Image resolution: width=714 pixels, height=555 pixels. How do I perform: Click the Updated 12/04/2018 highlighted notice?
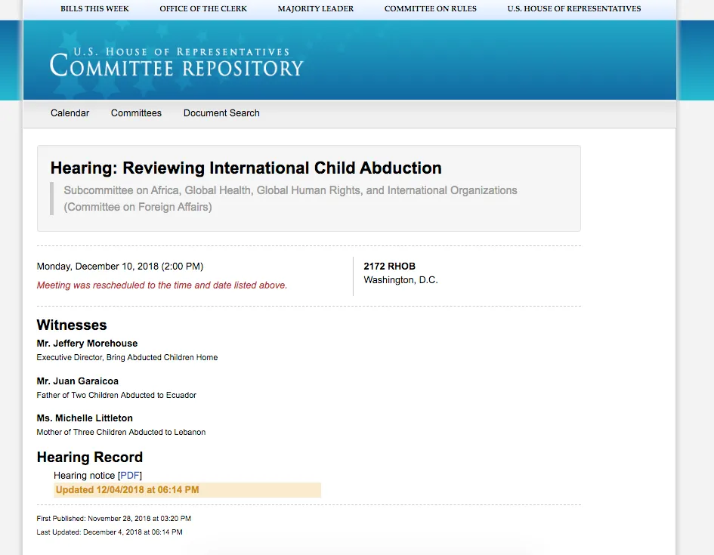click(187, 490)
